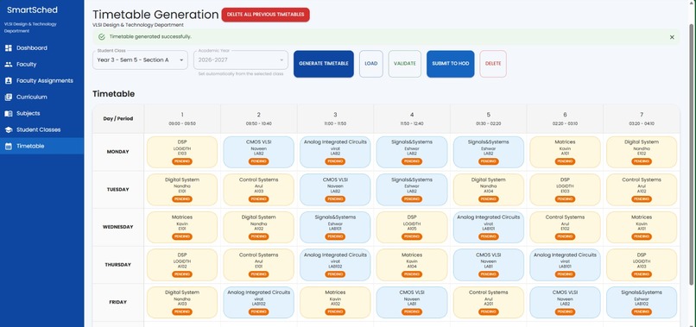Click the Faculty people icon

tap(8, 65)
